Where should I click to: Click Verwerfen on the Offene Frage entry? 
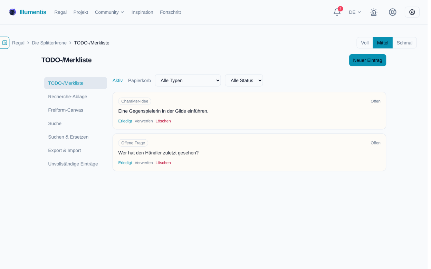[144, 163]
